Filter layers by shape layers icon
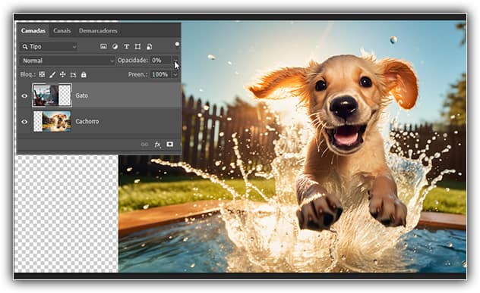The image size is (480, 293). click(x=137, y=46)
